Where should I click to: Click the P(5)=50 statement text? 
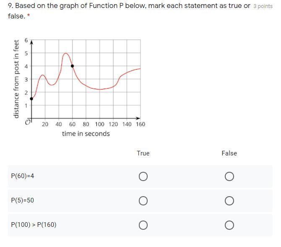pos(23,200)
